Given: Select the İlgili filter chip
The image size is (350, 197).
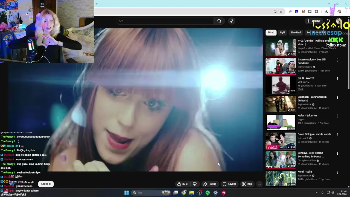Looking at the screenshot, I should click(x=282, y=33).
